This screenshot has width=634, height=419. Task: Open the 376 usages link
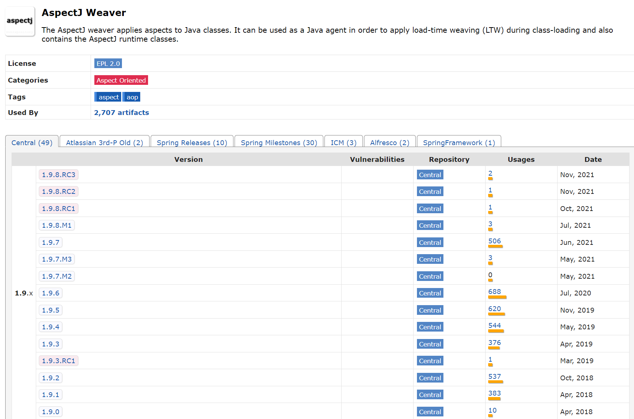click(x=495, y=342)
